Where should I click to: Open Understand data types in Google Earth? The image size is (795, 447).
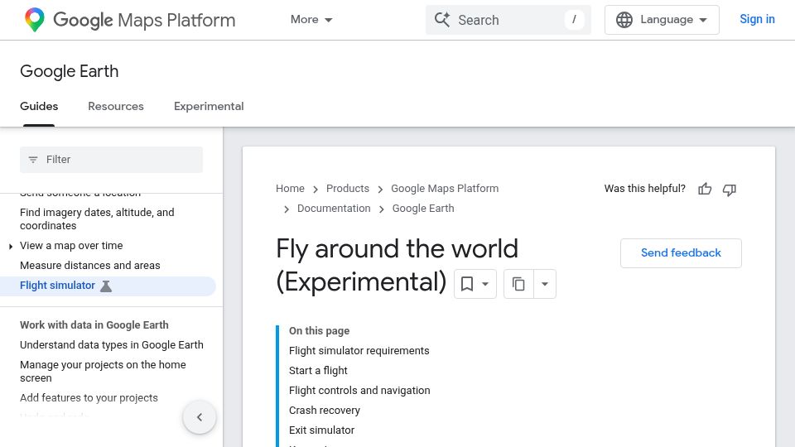click(112, 345)
